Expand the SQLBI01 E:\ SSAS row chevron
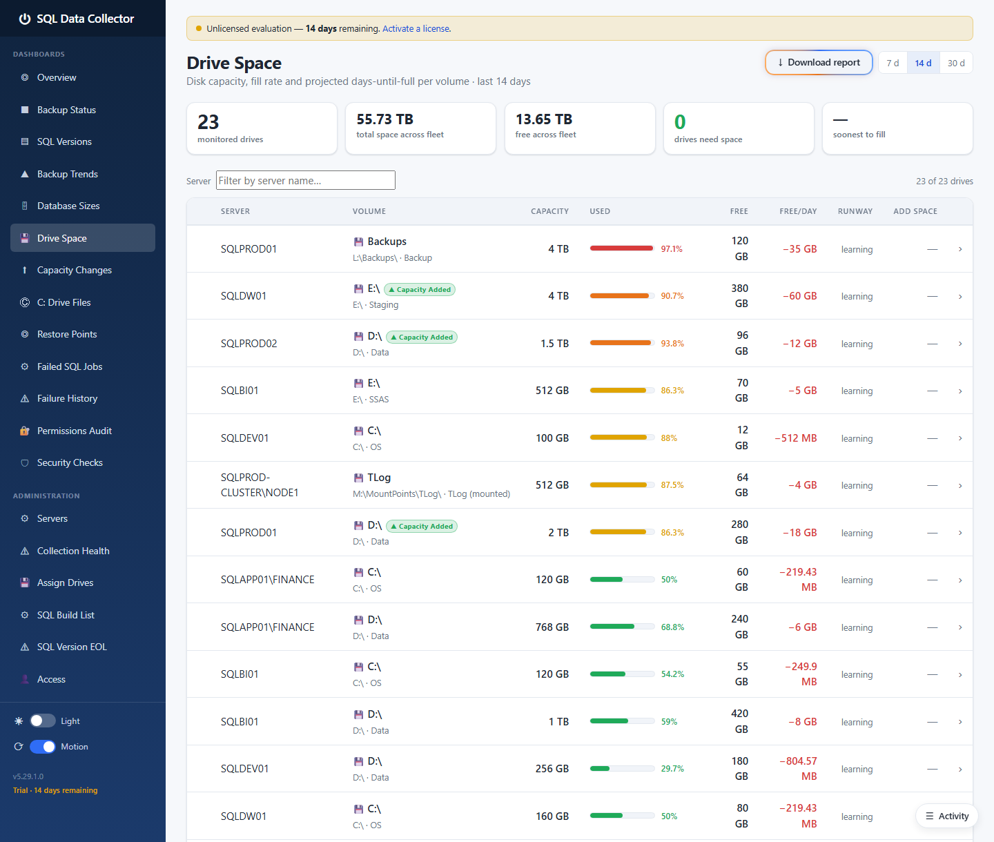Image resolution: width=994 pixels, height=842 pixels. pos(960,391)
